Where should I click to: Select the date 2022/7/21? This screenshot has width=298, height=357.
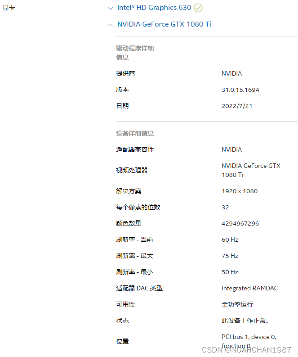click(x=237, y=106)
